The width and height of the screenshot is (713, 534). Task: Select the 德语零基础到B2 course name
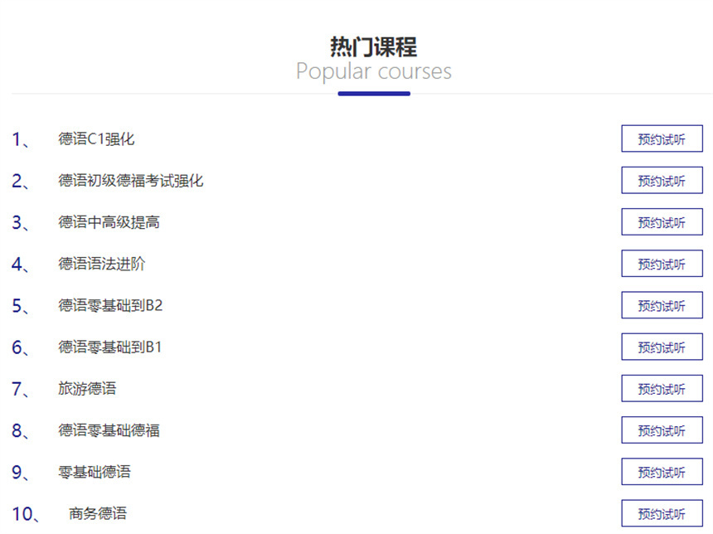pos(110,305)
